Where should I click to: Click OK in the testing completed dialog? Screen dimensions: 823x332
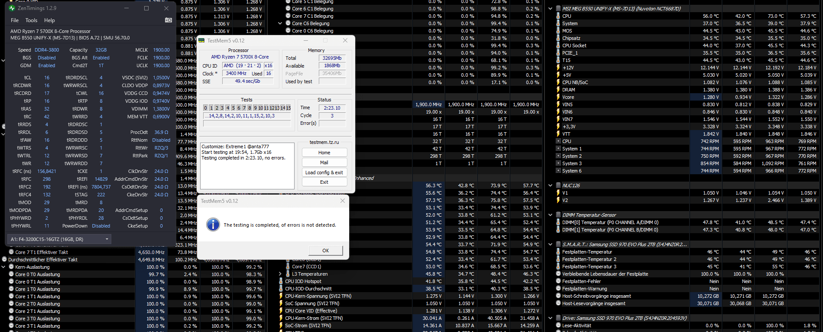tap(326, 251)
